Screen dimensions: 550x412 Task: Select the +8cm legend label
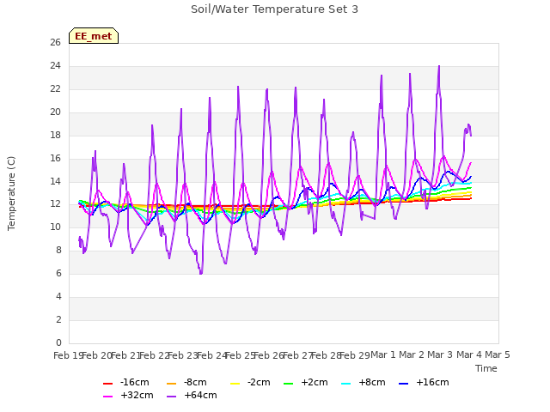(372, 382)
